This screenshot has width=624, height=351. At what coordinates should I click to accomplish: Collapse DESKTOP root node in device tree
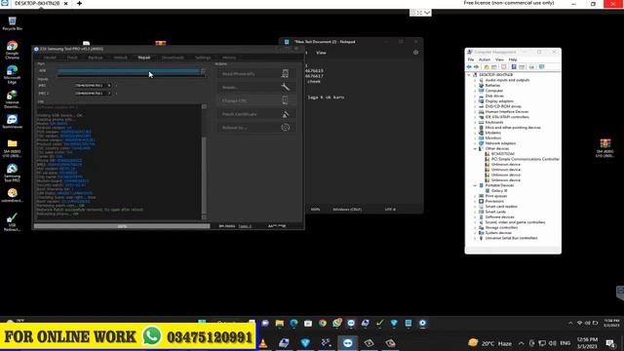coord(469,75)
